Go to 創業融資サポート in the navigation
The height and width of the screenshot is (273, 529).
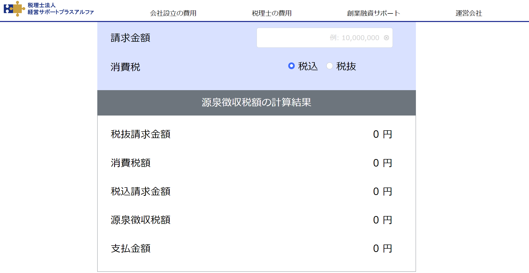click(x=374, y=13)
